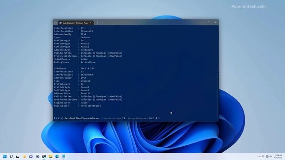Click the AddressState Tentative line
The image size is (285, 160).
(x=73, y=50)
